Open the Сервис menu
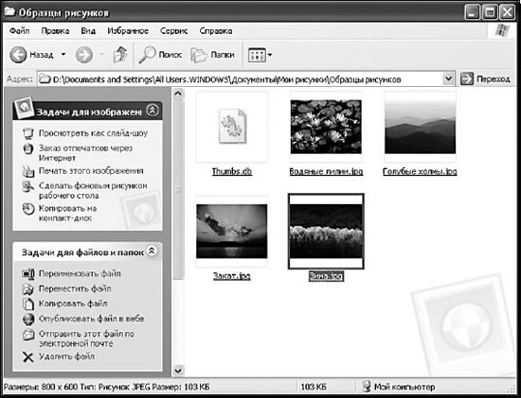 coord(173,31)
